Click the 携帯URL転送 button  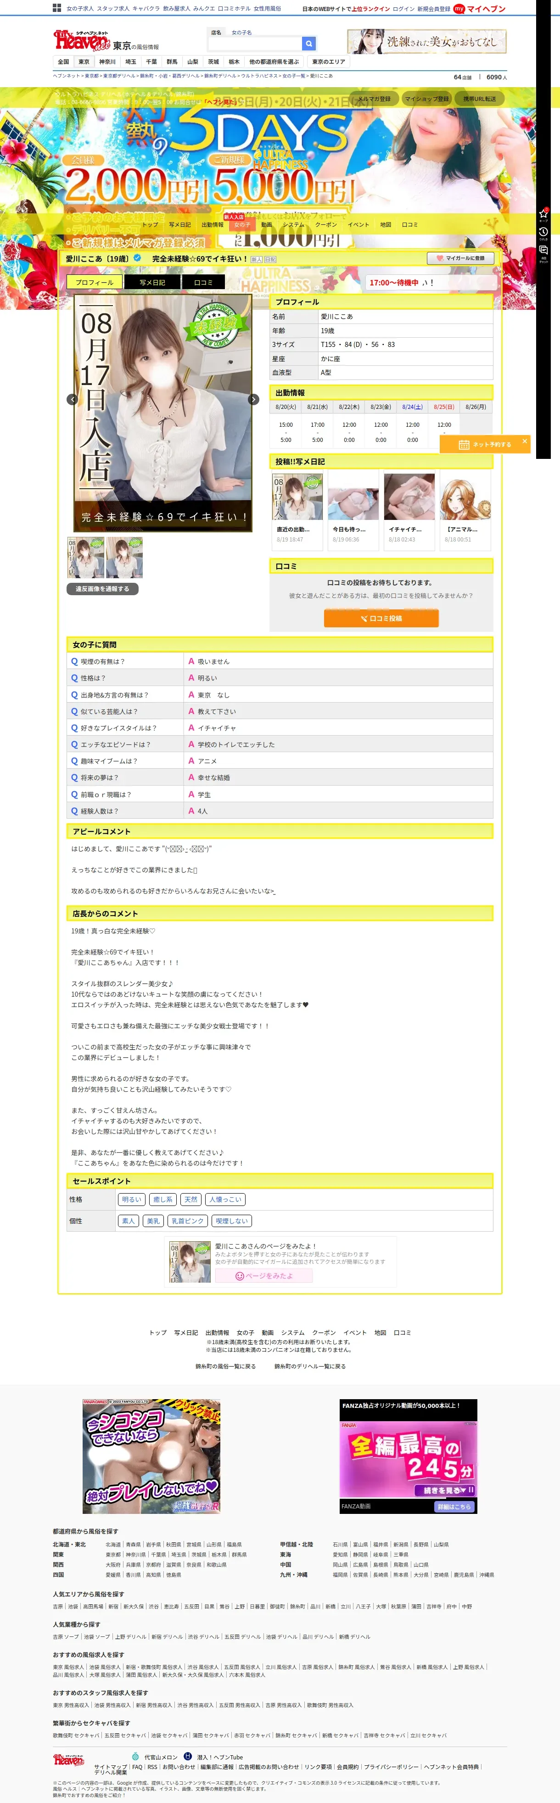[480, 99]
